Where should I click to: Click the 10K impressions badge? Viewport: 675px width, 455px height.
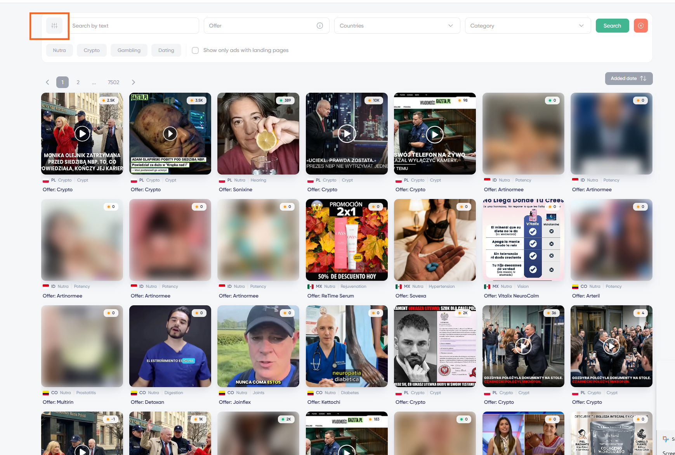pyautogui.click(x=374, y=100)
